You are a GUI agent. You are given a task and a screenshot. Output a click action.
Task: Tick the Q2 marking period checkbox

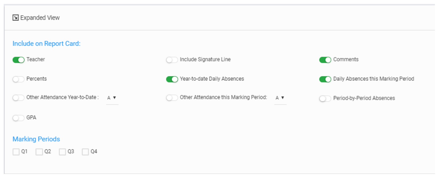click(39, 152)
